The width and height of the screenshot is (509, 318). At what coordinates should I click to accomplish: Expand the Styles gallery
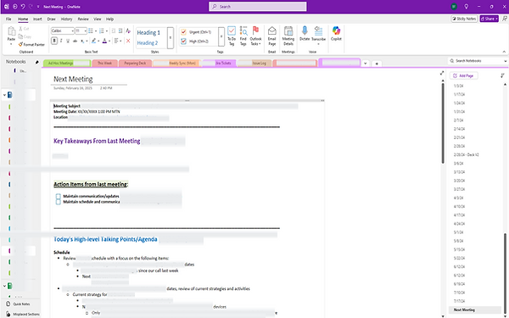click(171, 37)
